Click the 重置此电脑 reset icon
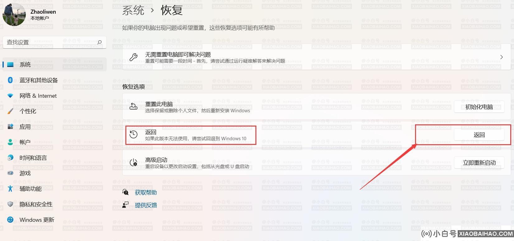Screen dimensions: 514x241 point(133,107)
